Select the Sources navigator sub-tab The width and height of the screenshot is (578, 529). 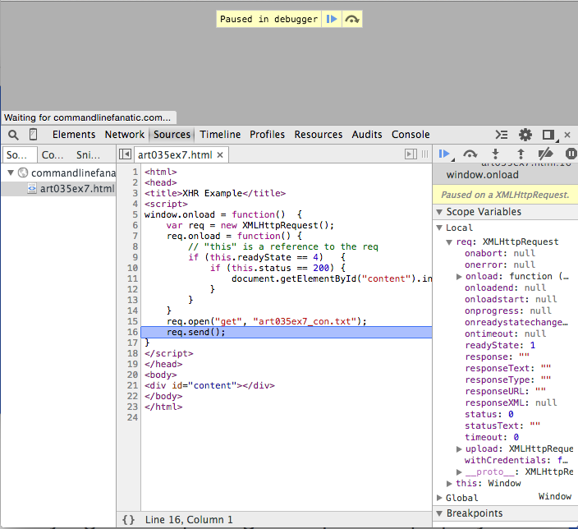[20, 155]
